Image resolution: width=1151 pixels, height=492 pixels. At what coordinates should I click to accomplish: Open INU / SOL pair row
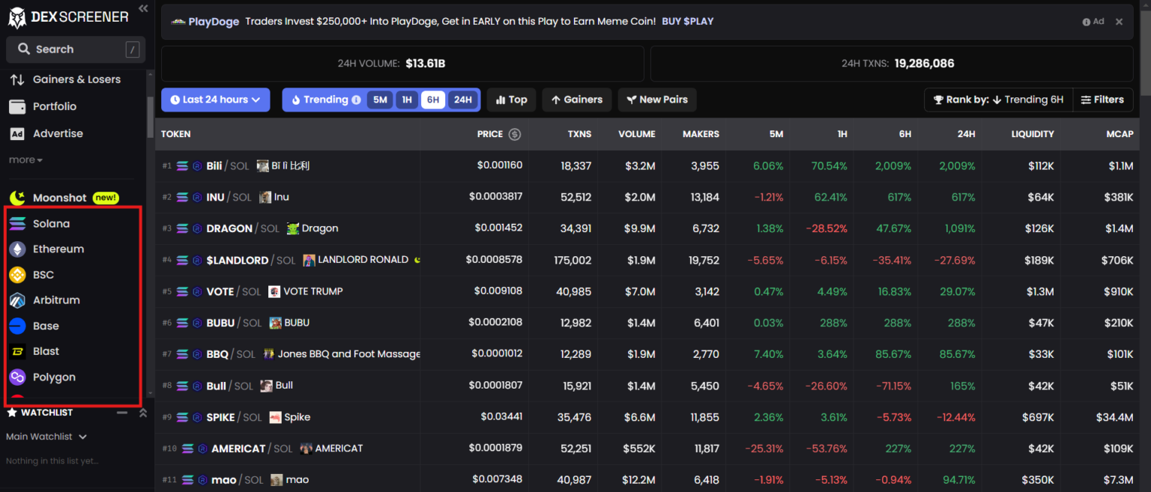coord(647,197)
